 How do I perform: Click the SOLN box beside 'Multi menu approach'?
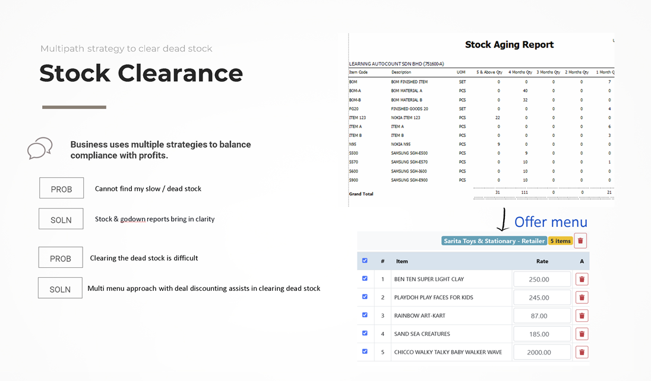pos(60,288)
